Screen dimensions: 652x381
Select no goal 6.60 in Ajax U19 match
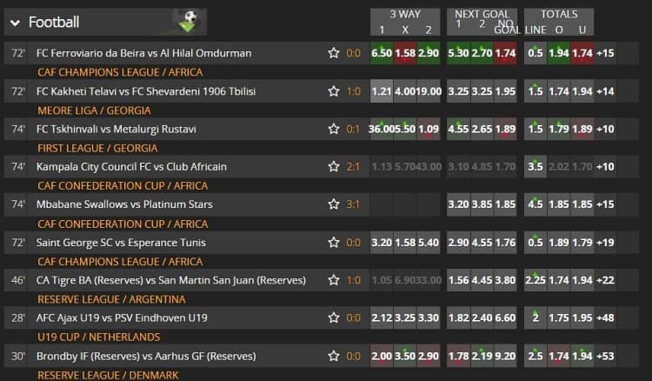[505, 317]
